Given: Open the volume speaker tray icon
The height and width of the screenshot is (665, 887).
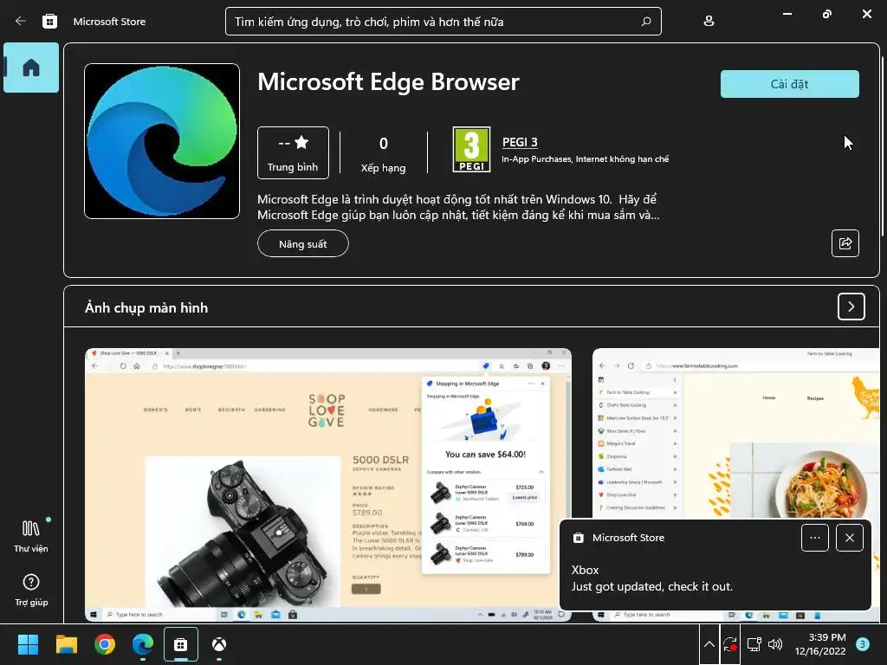Looking at the screenshot, I should [775, 644].
